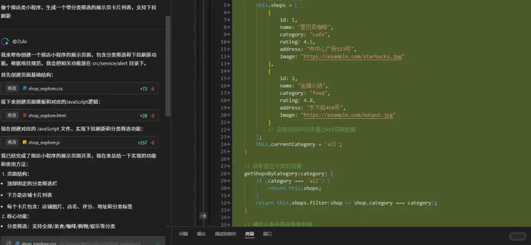This screenshot has height=245, width=531.
Task: Open the shop_explore.js change card
Action: [x=80, y=142]
